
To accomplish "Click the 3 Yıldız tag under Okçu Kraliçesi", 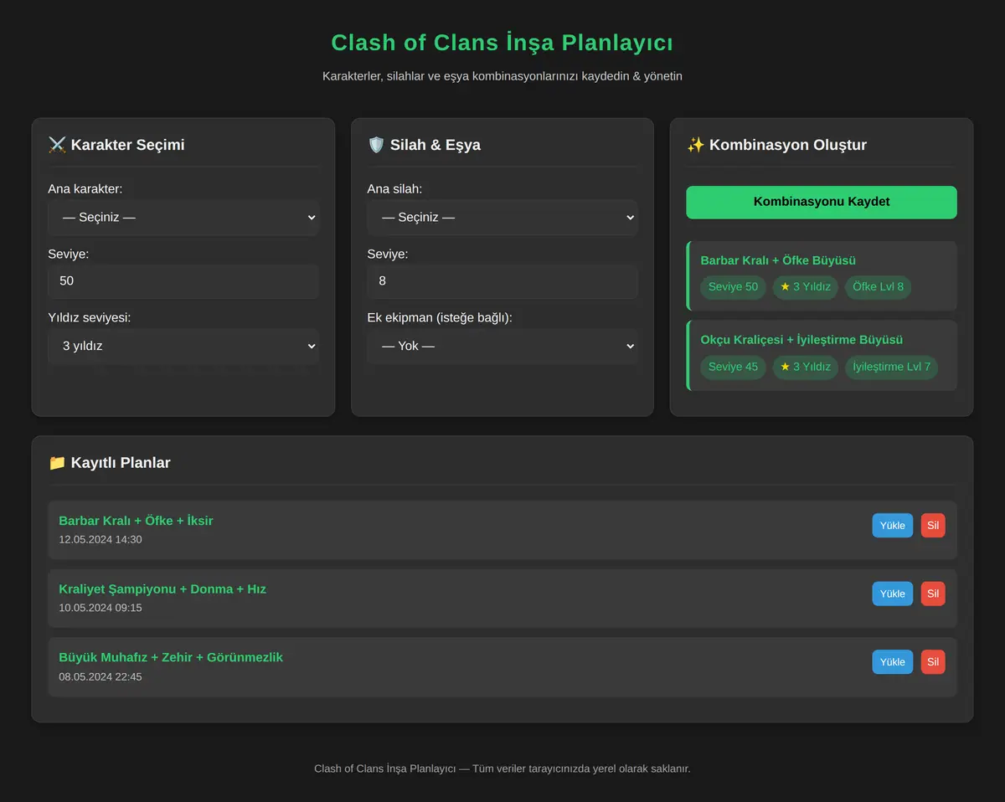I will click(x=805, y=367).
